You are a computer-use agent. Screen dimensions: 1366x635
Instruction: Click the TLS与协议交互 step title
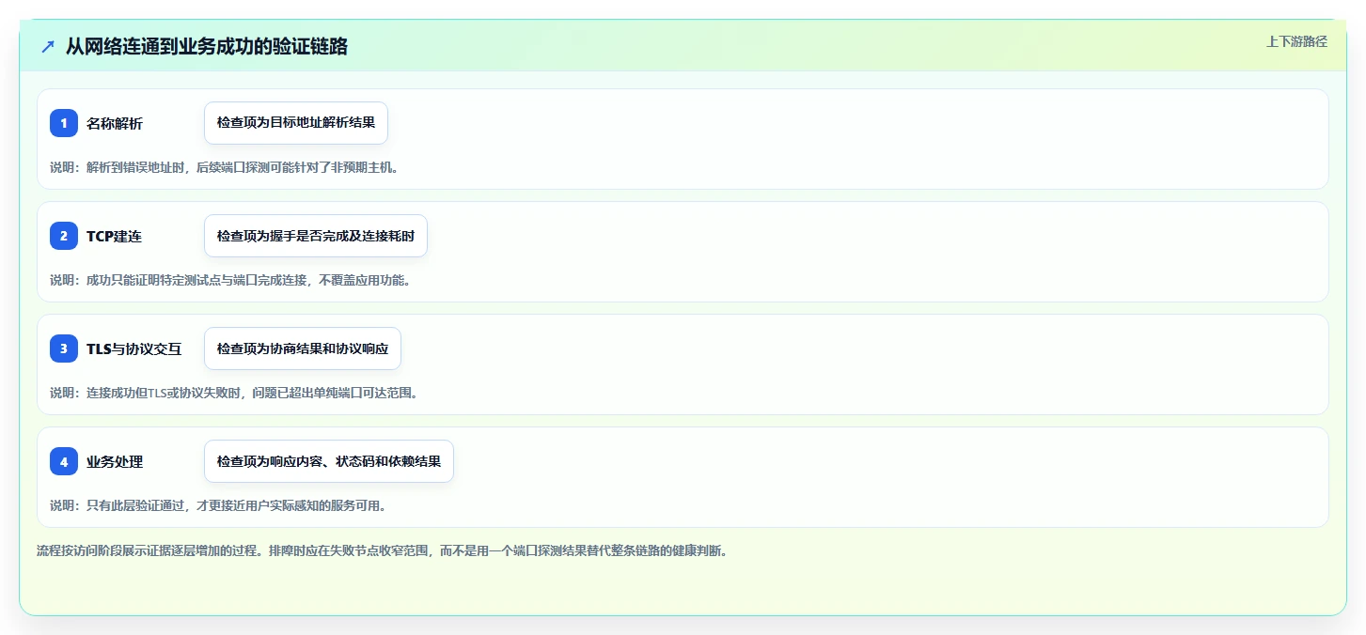133,348
